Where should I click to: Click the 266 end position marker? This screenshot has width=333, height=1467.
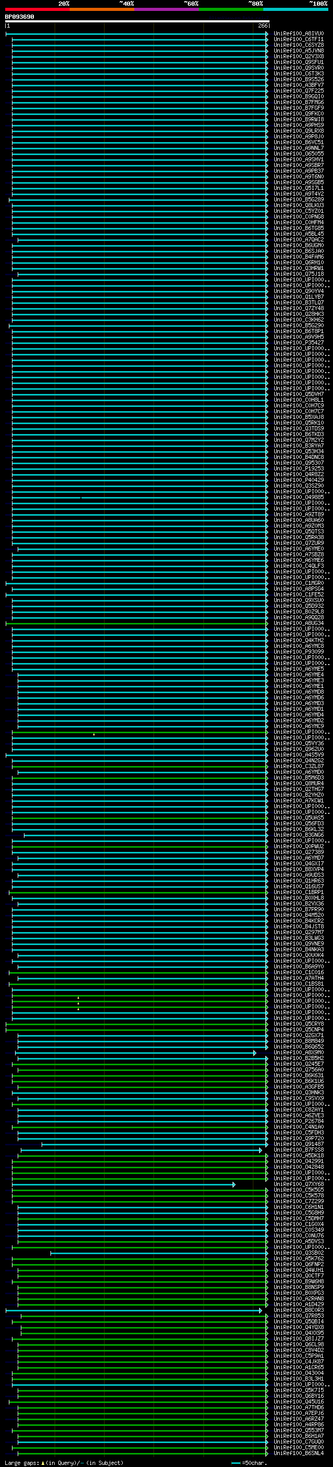[x=262, y=25]
